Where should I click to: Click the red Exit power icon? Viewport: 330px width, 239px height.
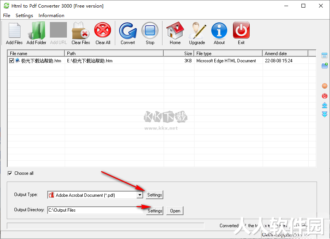(x=241, y=30)
